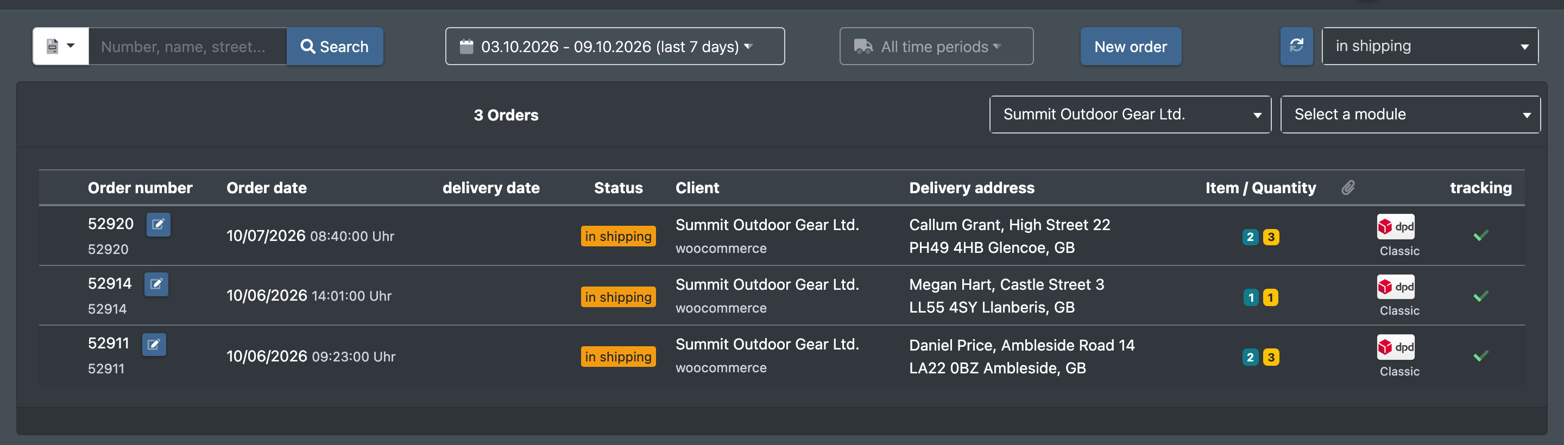Select the address 'Megan Hart, Castle Street 3'
The height and width of the screenshot is (445, 1564).
[1007, 284]
